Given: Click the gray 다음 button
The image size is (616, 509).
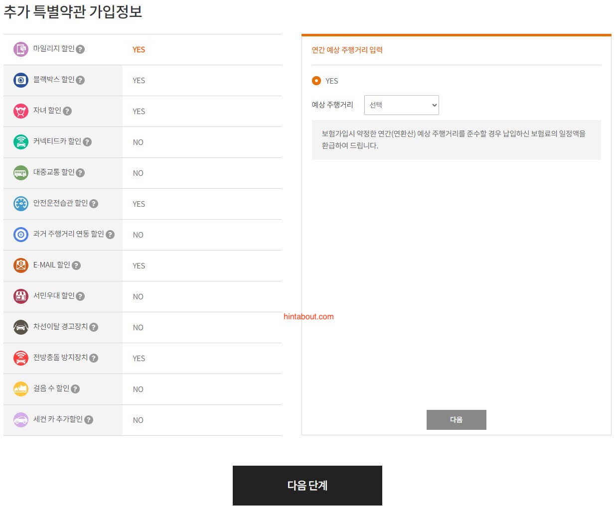Looking at the screenshot, I should pyautogui.click(x=456, y=420).
